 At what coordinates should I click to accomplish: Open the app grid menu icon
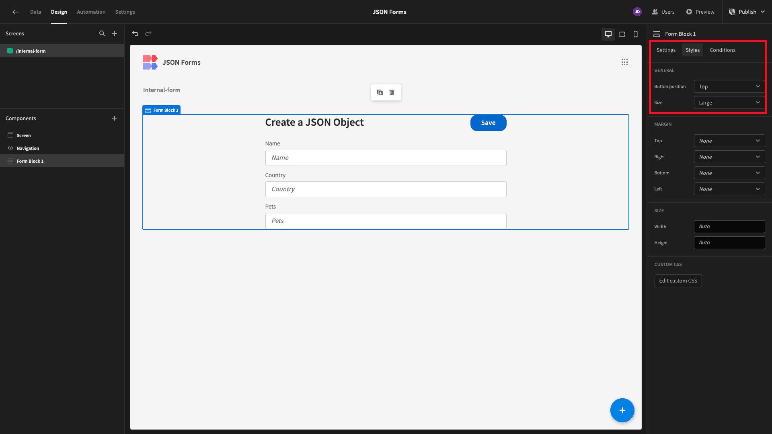click(624, 62)
